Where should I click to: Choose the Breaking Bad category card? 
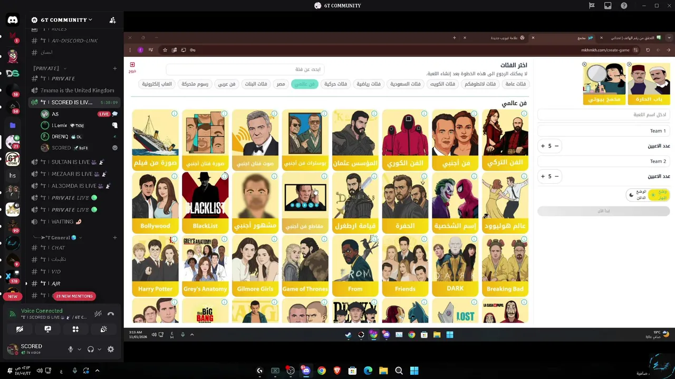point(505,265)
